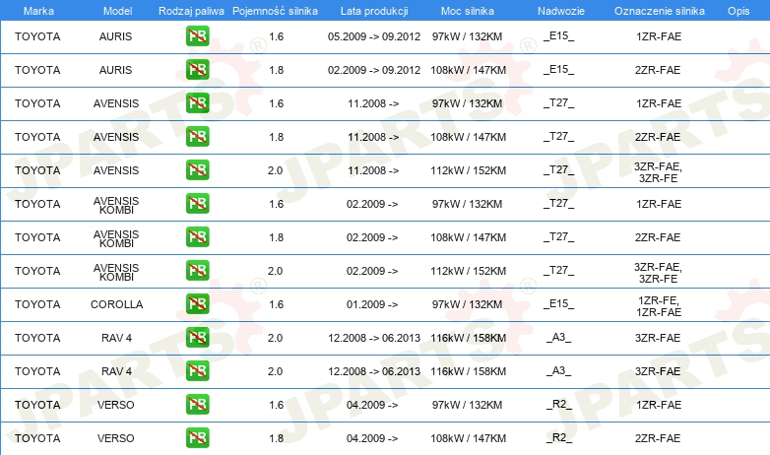Click VERSO model cell in the 1.8 row
The height and width of the screenshot is (455, 770).
115,438
